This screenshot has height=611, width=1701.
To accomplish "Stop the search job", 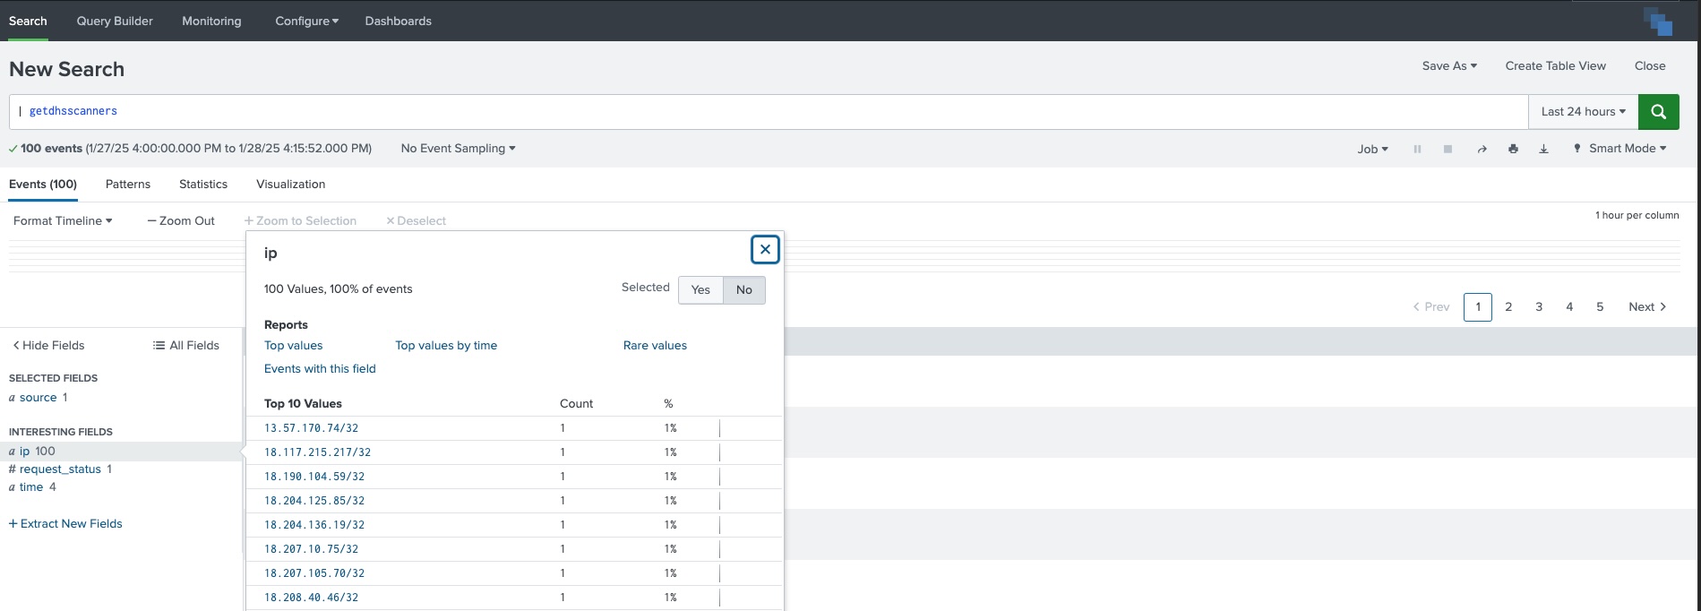I will tap(1448, 149).
